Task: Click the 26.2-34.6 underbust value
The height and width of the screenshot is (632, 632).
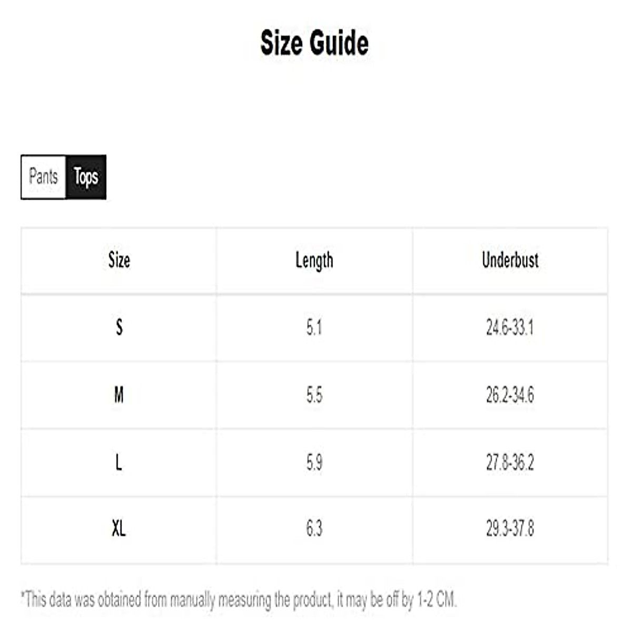Action: (510, 394)
